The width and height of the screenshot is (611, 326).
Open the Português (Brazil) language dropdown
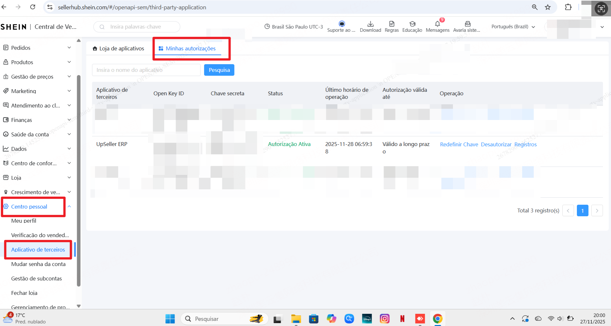(x=513, y=27)
